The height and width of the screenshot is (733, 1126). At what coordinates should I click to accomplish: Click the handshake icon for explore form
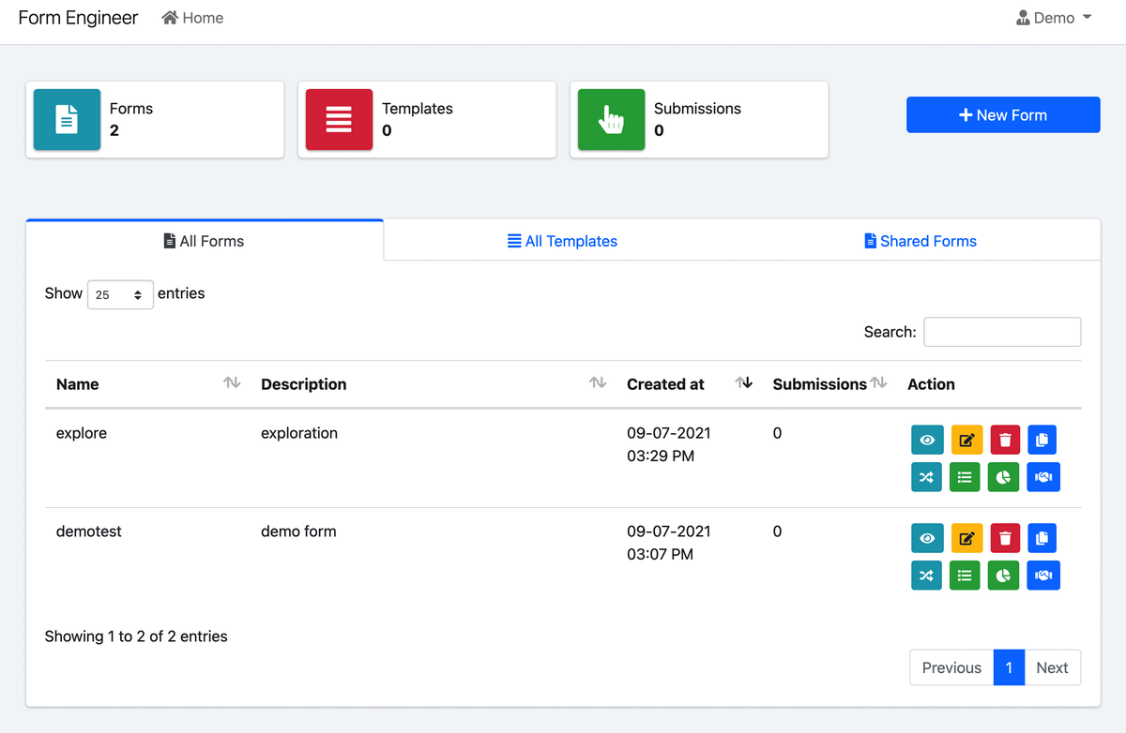[x=1042, y=477]
